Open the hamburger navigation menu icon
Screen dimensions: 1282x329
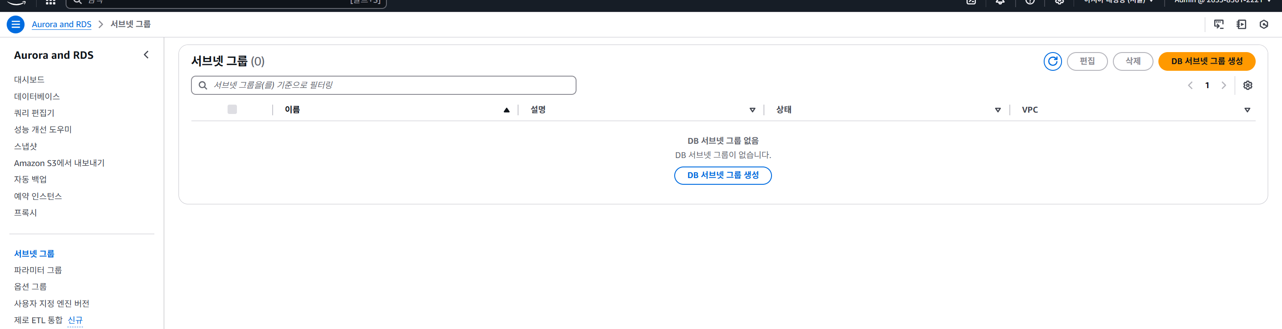[x=16, y=24]
